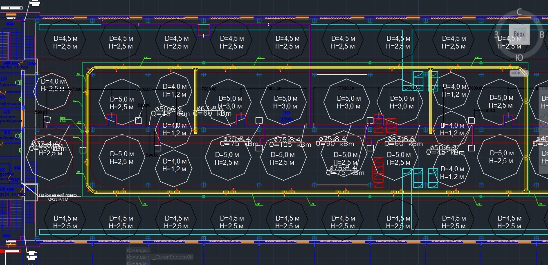Image resolution: width=548 pixels, height=265 pixels.
Task: Click the З west compass letter
Action: coord(496,34)
